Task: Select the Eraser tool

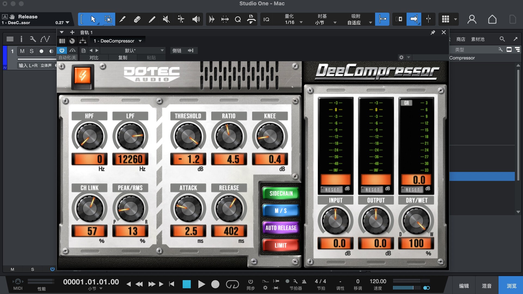Action: tap(137, 19)
